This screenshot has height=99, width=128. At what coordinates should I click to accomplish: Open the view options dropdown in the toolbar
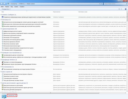pyautogui.click(x=122, y=9)
